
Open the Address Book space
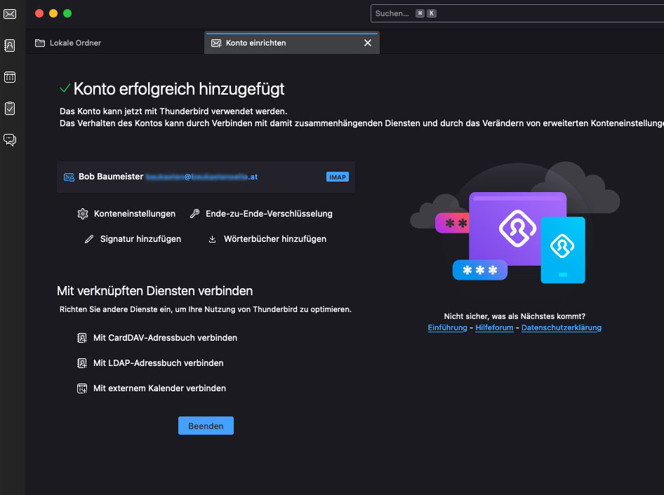click(10, 46)
